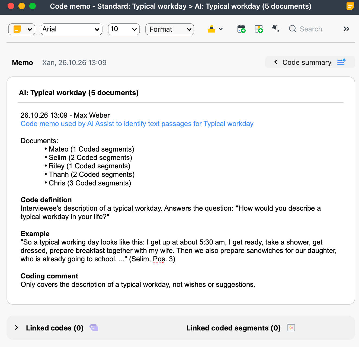Click the insert date calendar icon
Viewport: 359px width, 347px height.
241,29
